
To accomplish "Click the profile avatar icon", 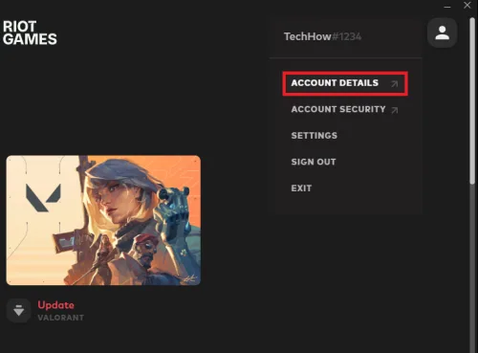I will pyautogui.click(x=442, y=33).
